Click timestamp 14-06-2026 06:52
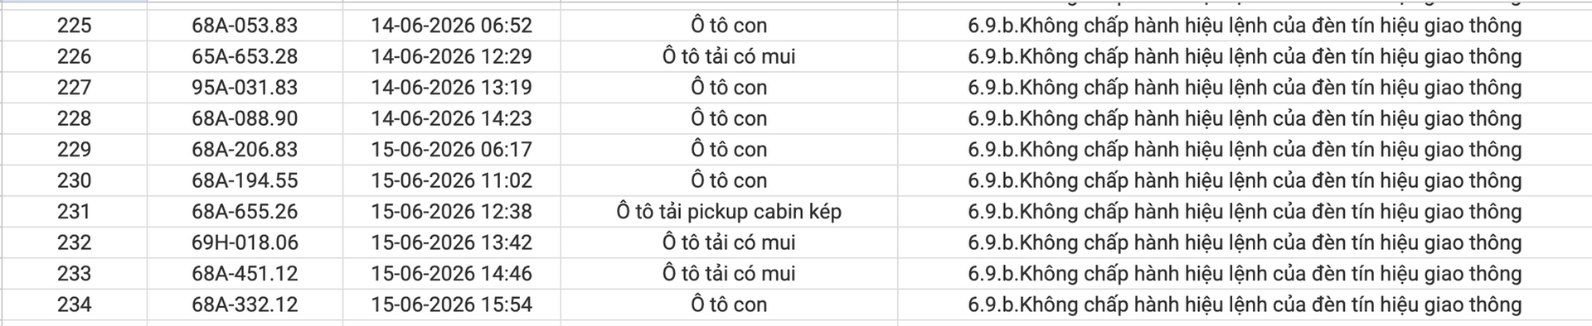Screen dimensions: 1592x326 [451, 26]
